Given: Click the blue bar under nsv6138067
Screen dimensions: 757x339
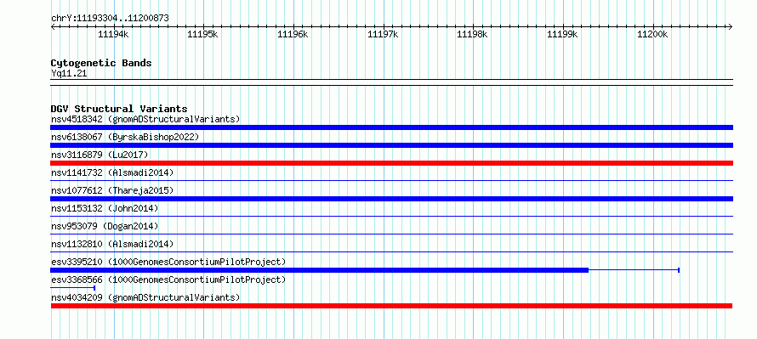Looking at the screenshot, I should (391, 145).
